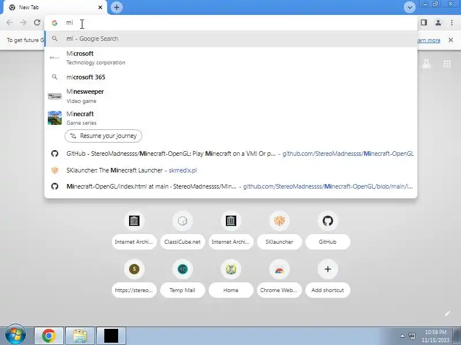Open the SKlauncher Minecraft Launcher suggestion

coord(231,170)
